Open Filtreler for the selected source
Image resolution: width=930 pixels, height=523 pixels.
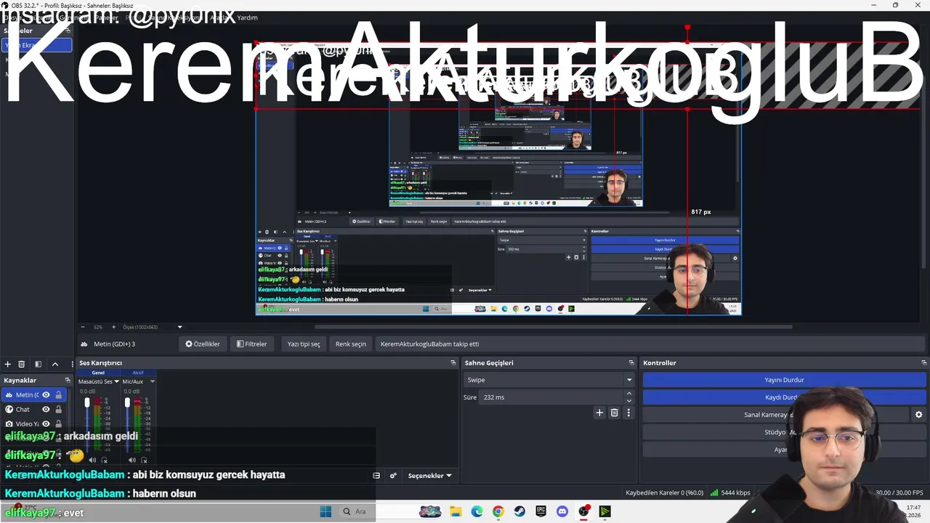pos(252,344)
